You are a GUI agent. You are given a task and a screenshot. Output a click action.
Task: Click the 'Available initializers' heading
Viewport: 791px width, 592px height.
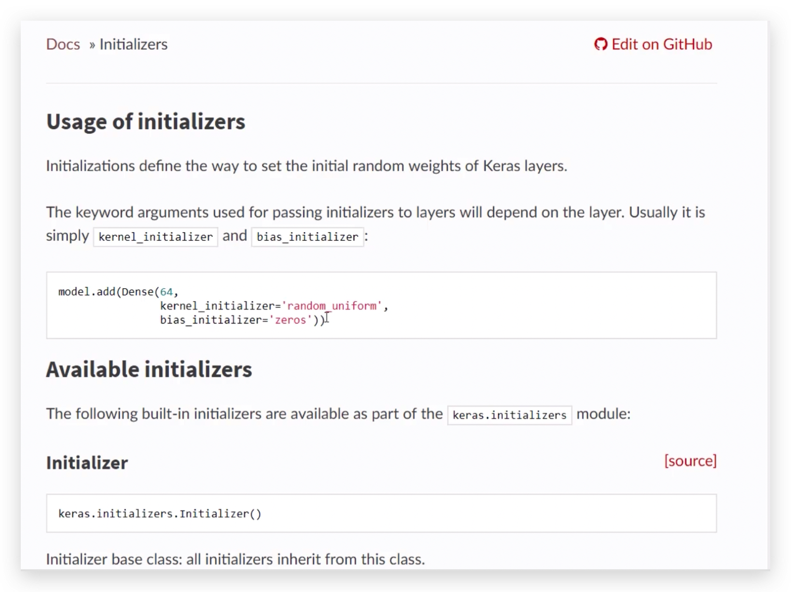click(149, 370)
